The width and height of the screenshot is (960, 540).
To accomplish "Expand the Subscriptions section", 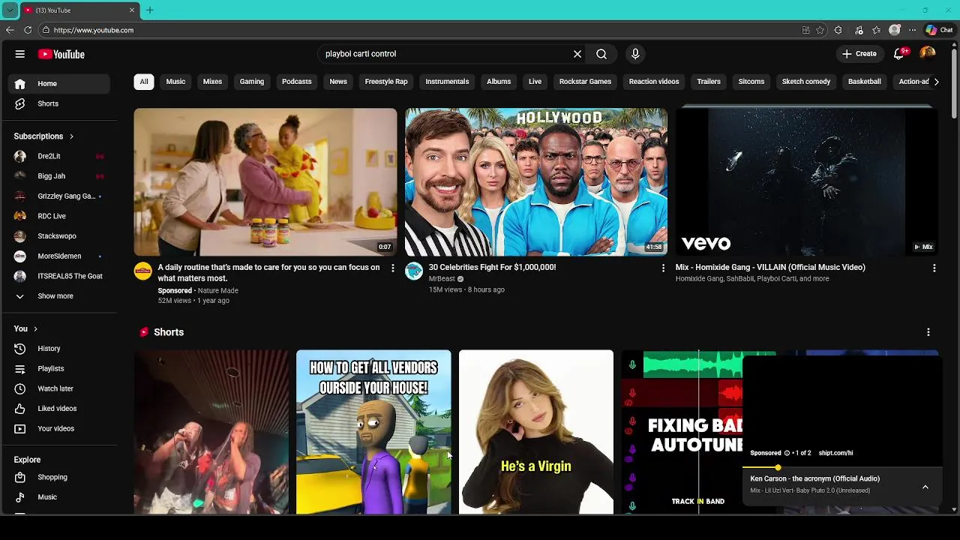I will 43,136.
